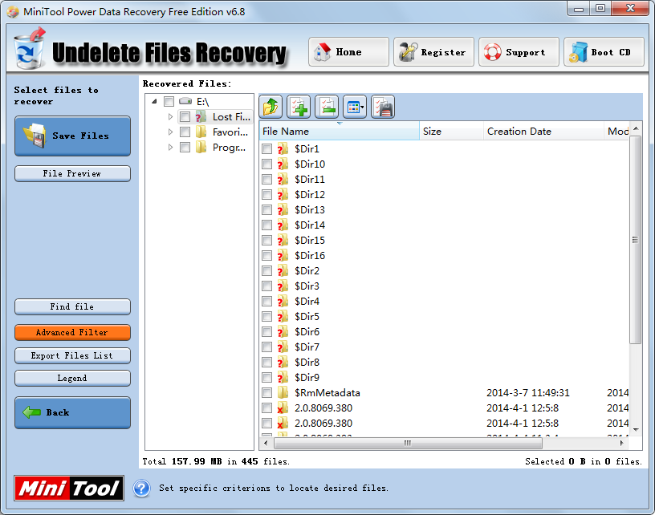Image resolution: width=655 pixels, height=515 pixels.
Task: Sort by Creation Date column header
Action: [x=544, y=131]
